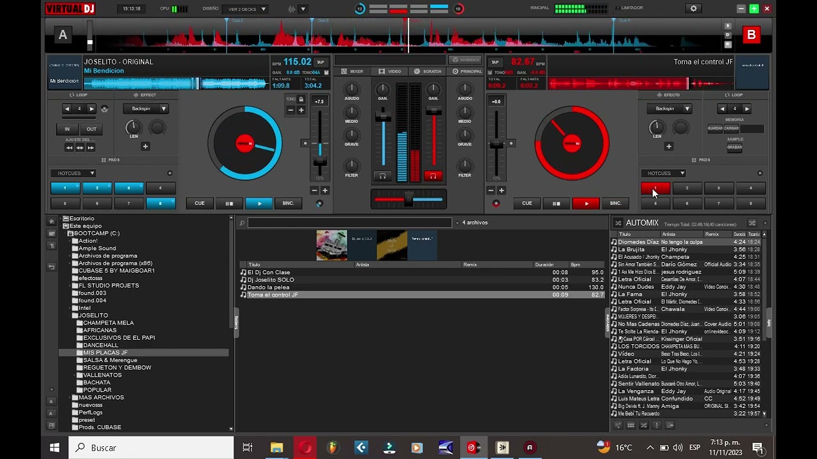Switch to the MIXER tab
The image size is (817, 459).
coord(352,71)
